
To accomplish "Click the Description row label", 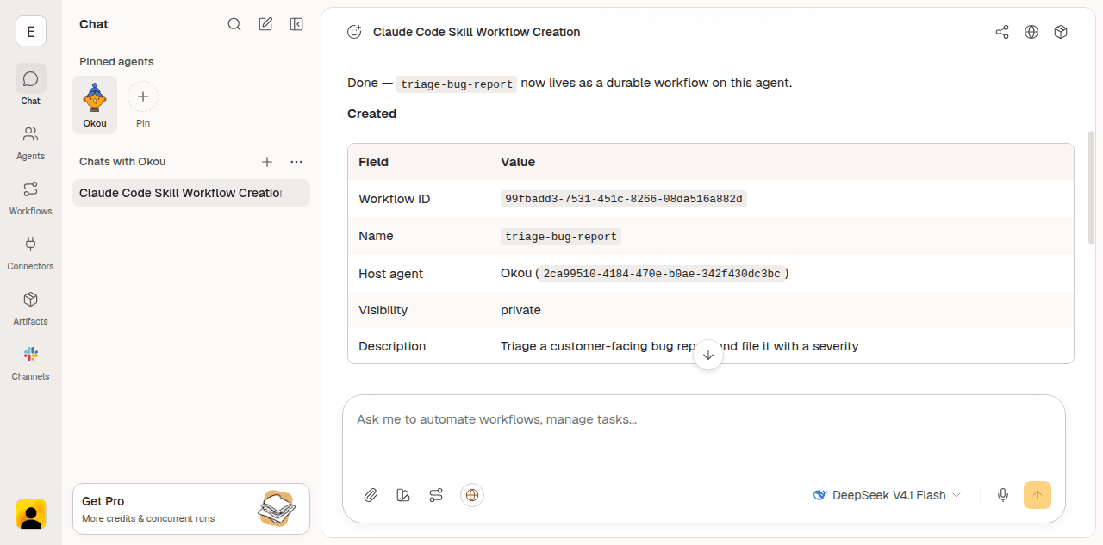I will [392, 346].
